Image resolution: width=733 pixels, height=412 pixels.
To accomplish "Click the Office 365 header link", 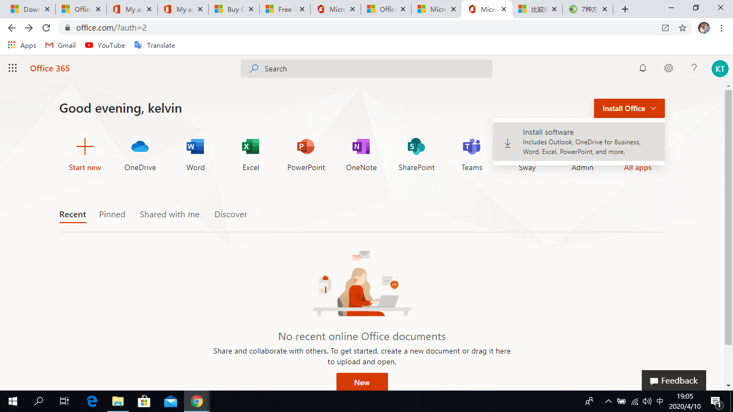I will pos(50,68).
